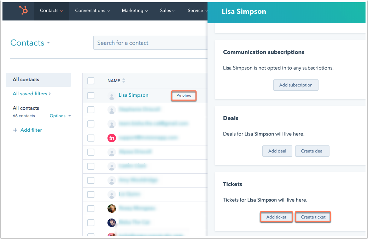Open the All saved filters link

coord(30,94)
